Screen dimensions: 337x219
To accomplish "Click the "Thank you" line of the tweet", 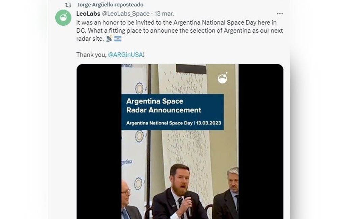I will pos(91,55).
